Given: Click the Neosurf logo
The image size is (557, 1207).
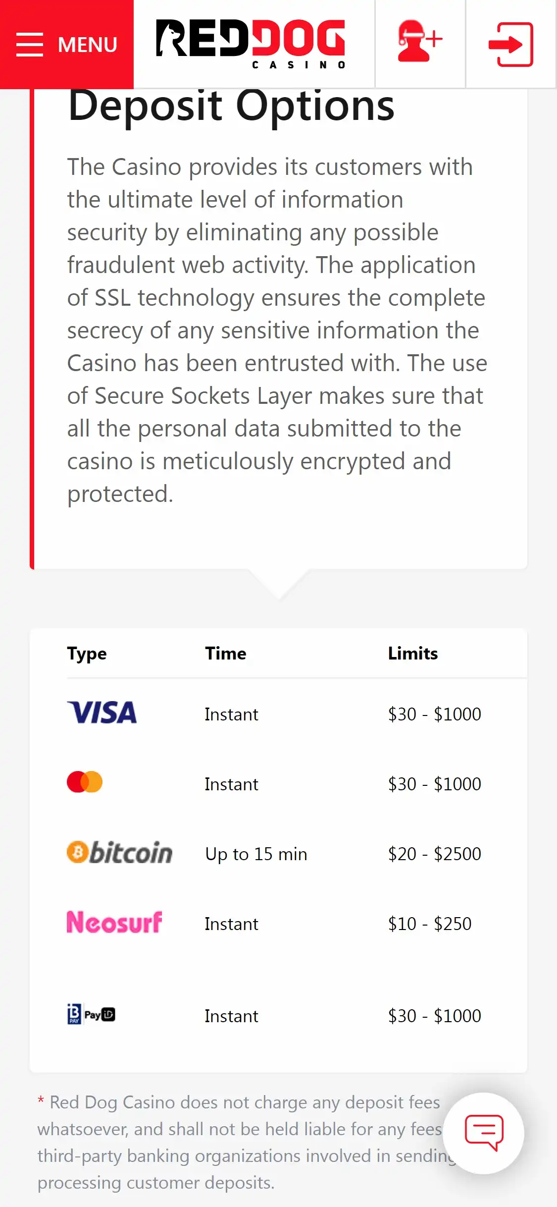Looking at the screenshot, I should point(114,923).
